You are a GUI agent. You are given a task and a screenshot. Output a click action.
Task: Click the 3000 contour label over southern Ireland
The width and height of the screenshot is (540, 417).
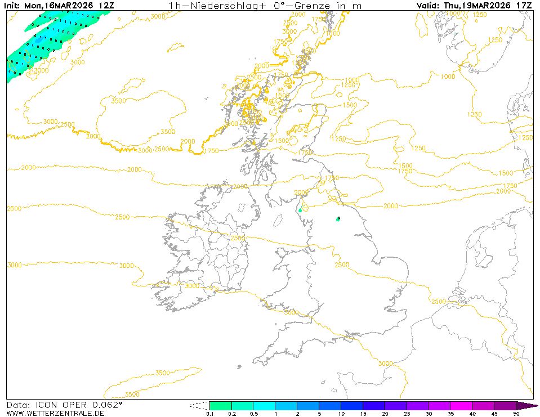coord(192,286)
